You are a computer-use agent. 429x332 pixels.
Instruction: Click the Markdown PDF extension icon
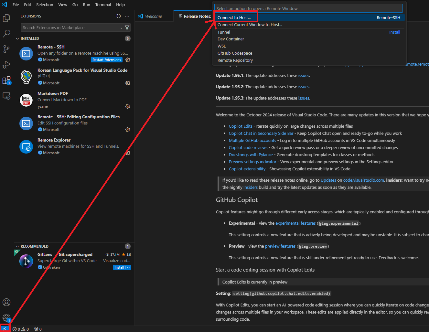coord(26,100)
